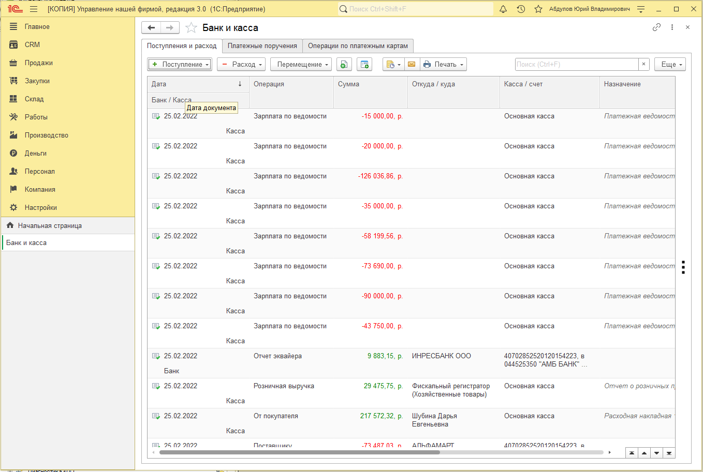Screen dimensions: 703x472
Task: Open the Печать print dropdown
Action: click(x=443, y=64)
